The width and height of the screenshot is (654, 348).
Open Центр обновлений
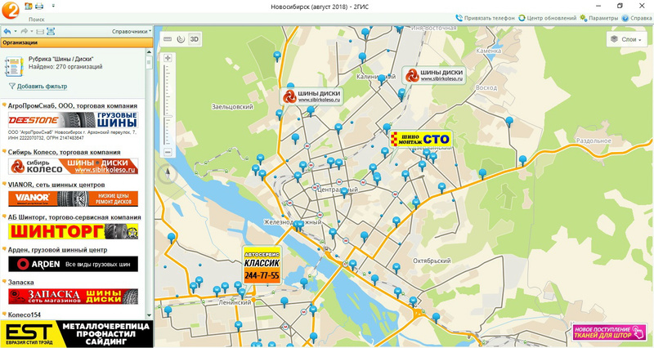tap(547, 18)
